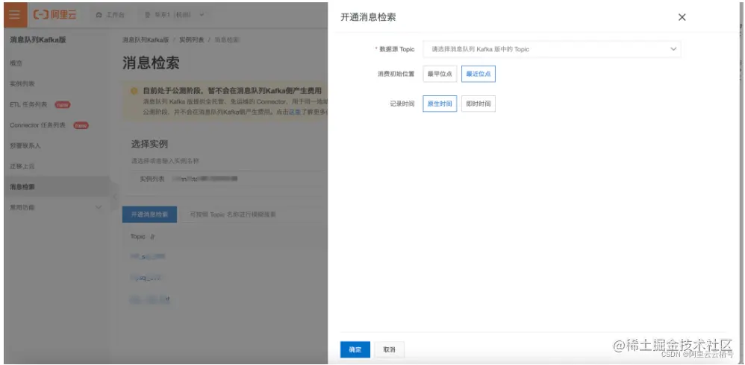Click 消息队列Kafka版 breadcrumb link

146,40
